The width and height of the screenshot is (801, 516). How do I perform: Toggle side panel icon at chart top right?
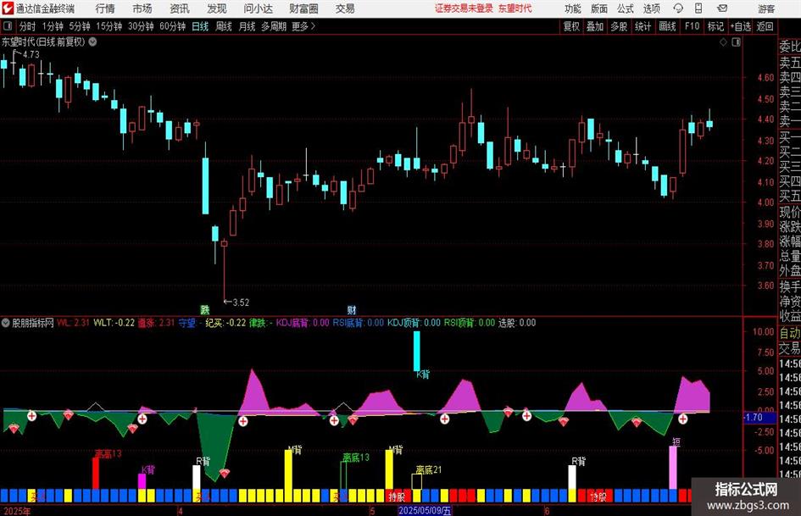click(736, 42)
